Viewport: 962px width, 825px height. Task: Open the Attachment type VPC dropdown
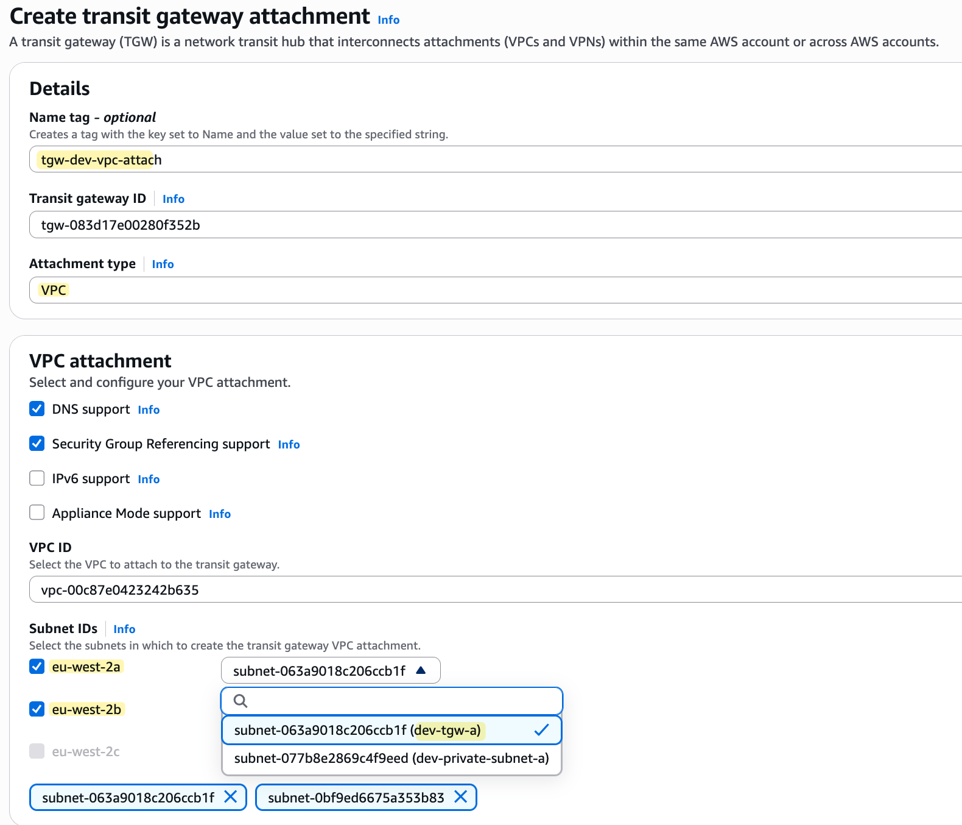[496, 290]
